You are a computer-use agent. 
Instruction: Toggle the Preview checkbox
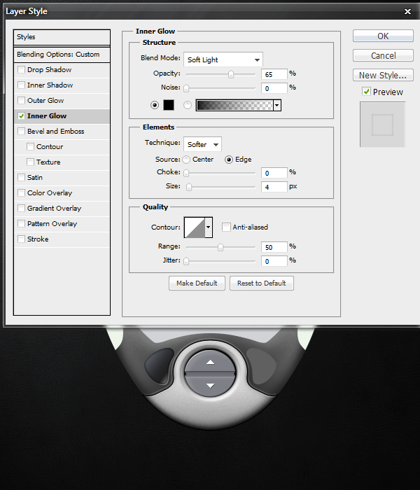[x=366, y=92]
